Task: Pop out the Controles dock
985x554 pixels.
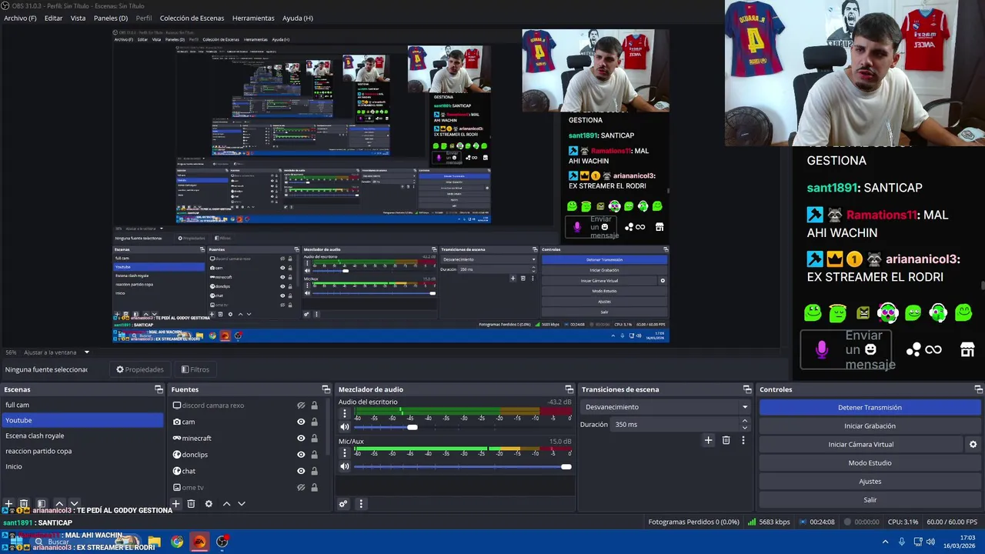Action: click(x=978, y=389)
